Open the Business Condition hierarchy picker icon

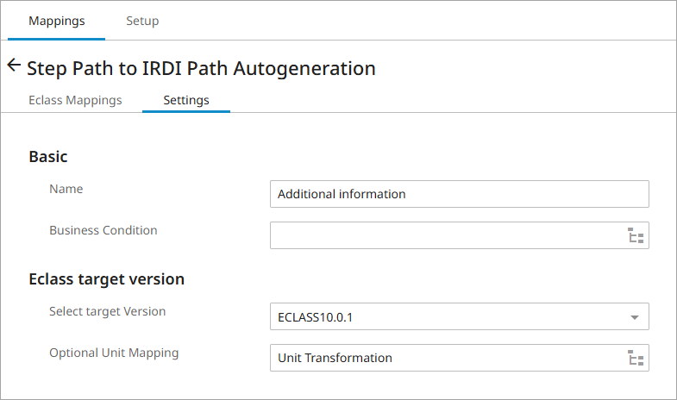[636, 236]
